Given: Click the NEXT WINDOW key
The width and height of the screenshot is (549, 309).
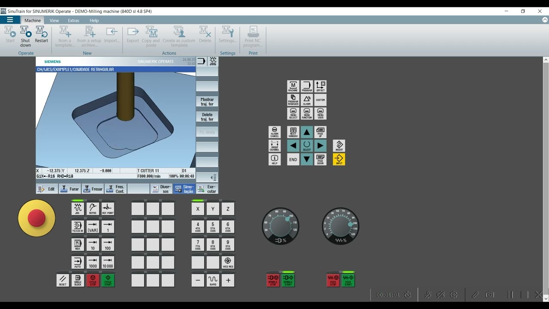Looking at the screenshot, I should [x=293, y=132].
